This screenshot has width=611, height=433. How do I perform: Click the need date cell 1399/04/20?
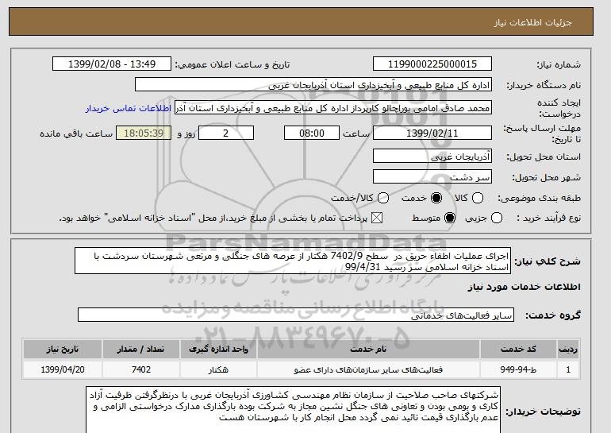63,369
